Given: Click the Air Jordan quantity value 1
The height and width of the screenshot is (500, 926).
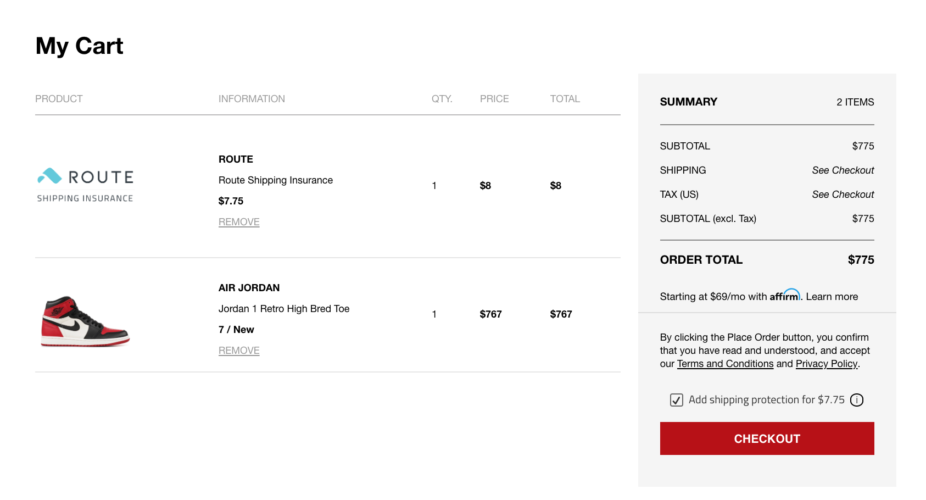Looking at the screenshot, I should point(434,314).
